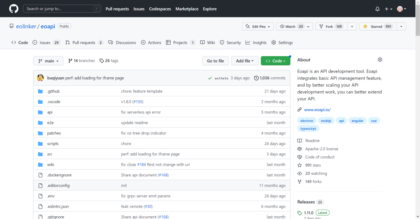Image resolution: width=420 pixels, height=219 pixels.
Task: Open issue #184 link in wiki row
Action: point(142,165)
